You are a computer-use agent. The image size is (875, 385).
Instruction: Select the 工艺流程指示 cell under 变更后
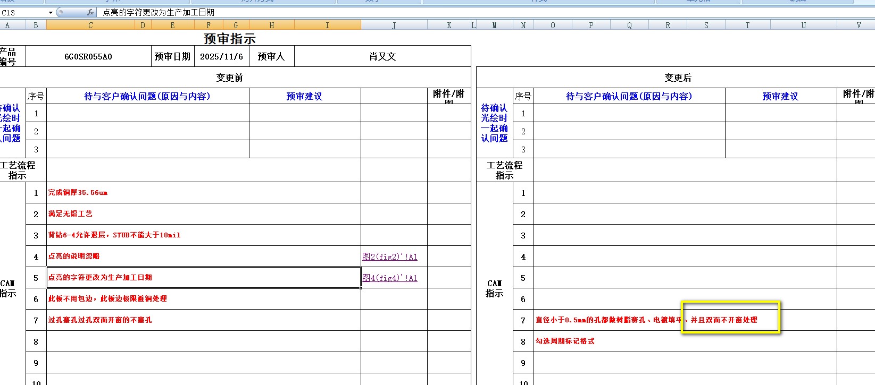tap(505, 170)
